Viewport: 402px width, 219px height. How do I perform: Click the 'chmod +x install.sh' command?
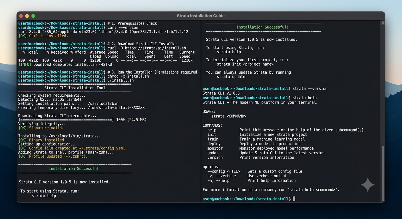click(128, 76)
